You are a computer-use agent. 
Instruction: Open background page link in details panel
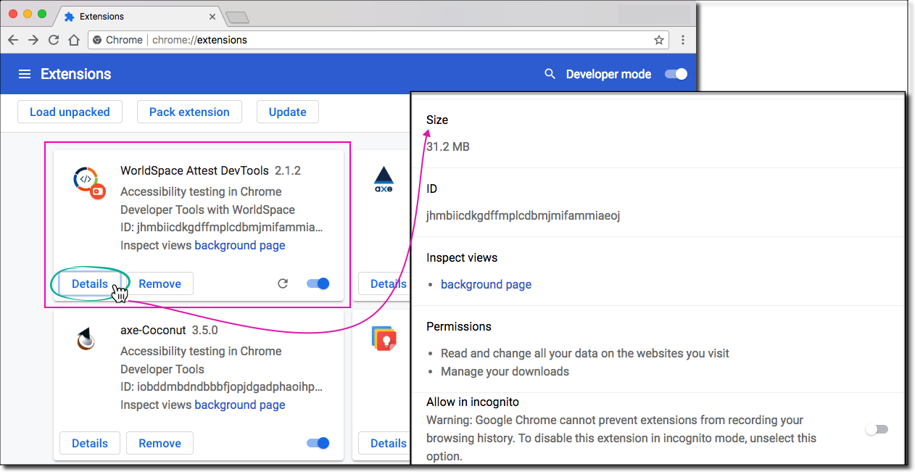(x=486, y=284)
